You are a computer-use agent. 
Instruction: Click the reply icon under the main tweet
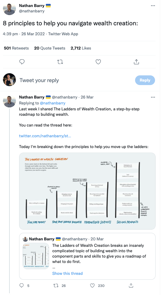coord(22,62)
